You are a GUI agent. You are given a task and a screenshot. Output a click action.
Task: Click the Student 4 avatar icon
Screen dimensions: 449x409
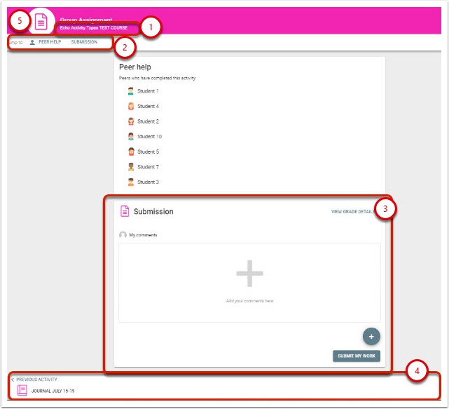(x=130, y=107)
